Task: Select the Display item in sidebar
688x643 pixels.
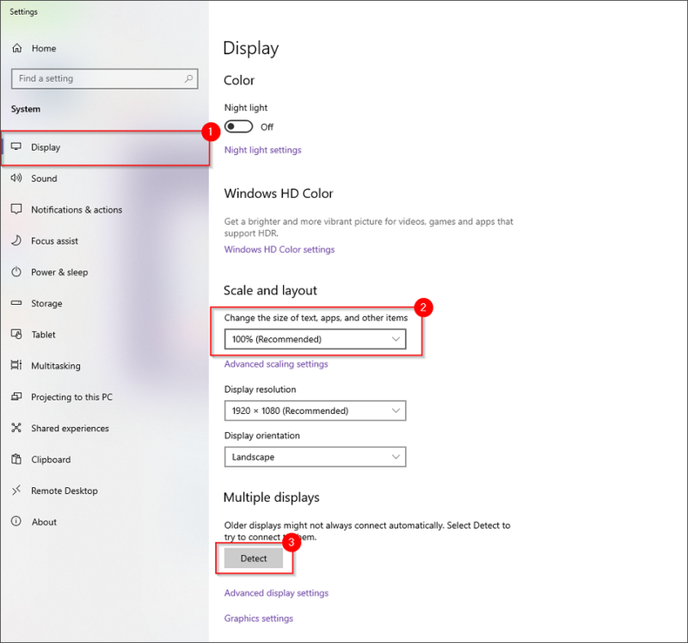Action: click(105, 147)
